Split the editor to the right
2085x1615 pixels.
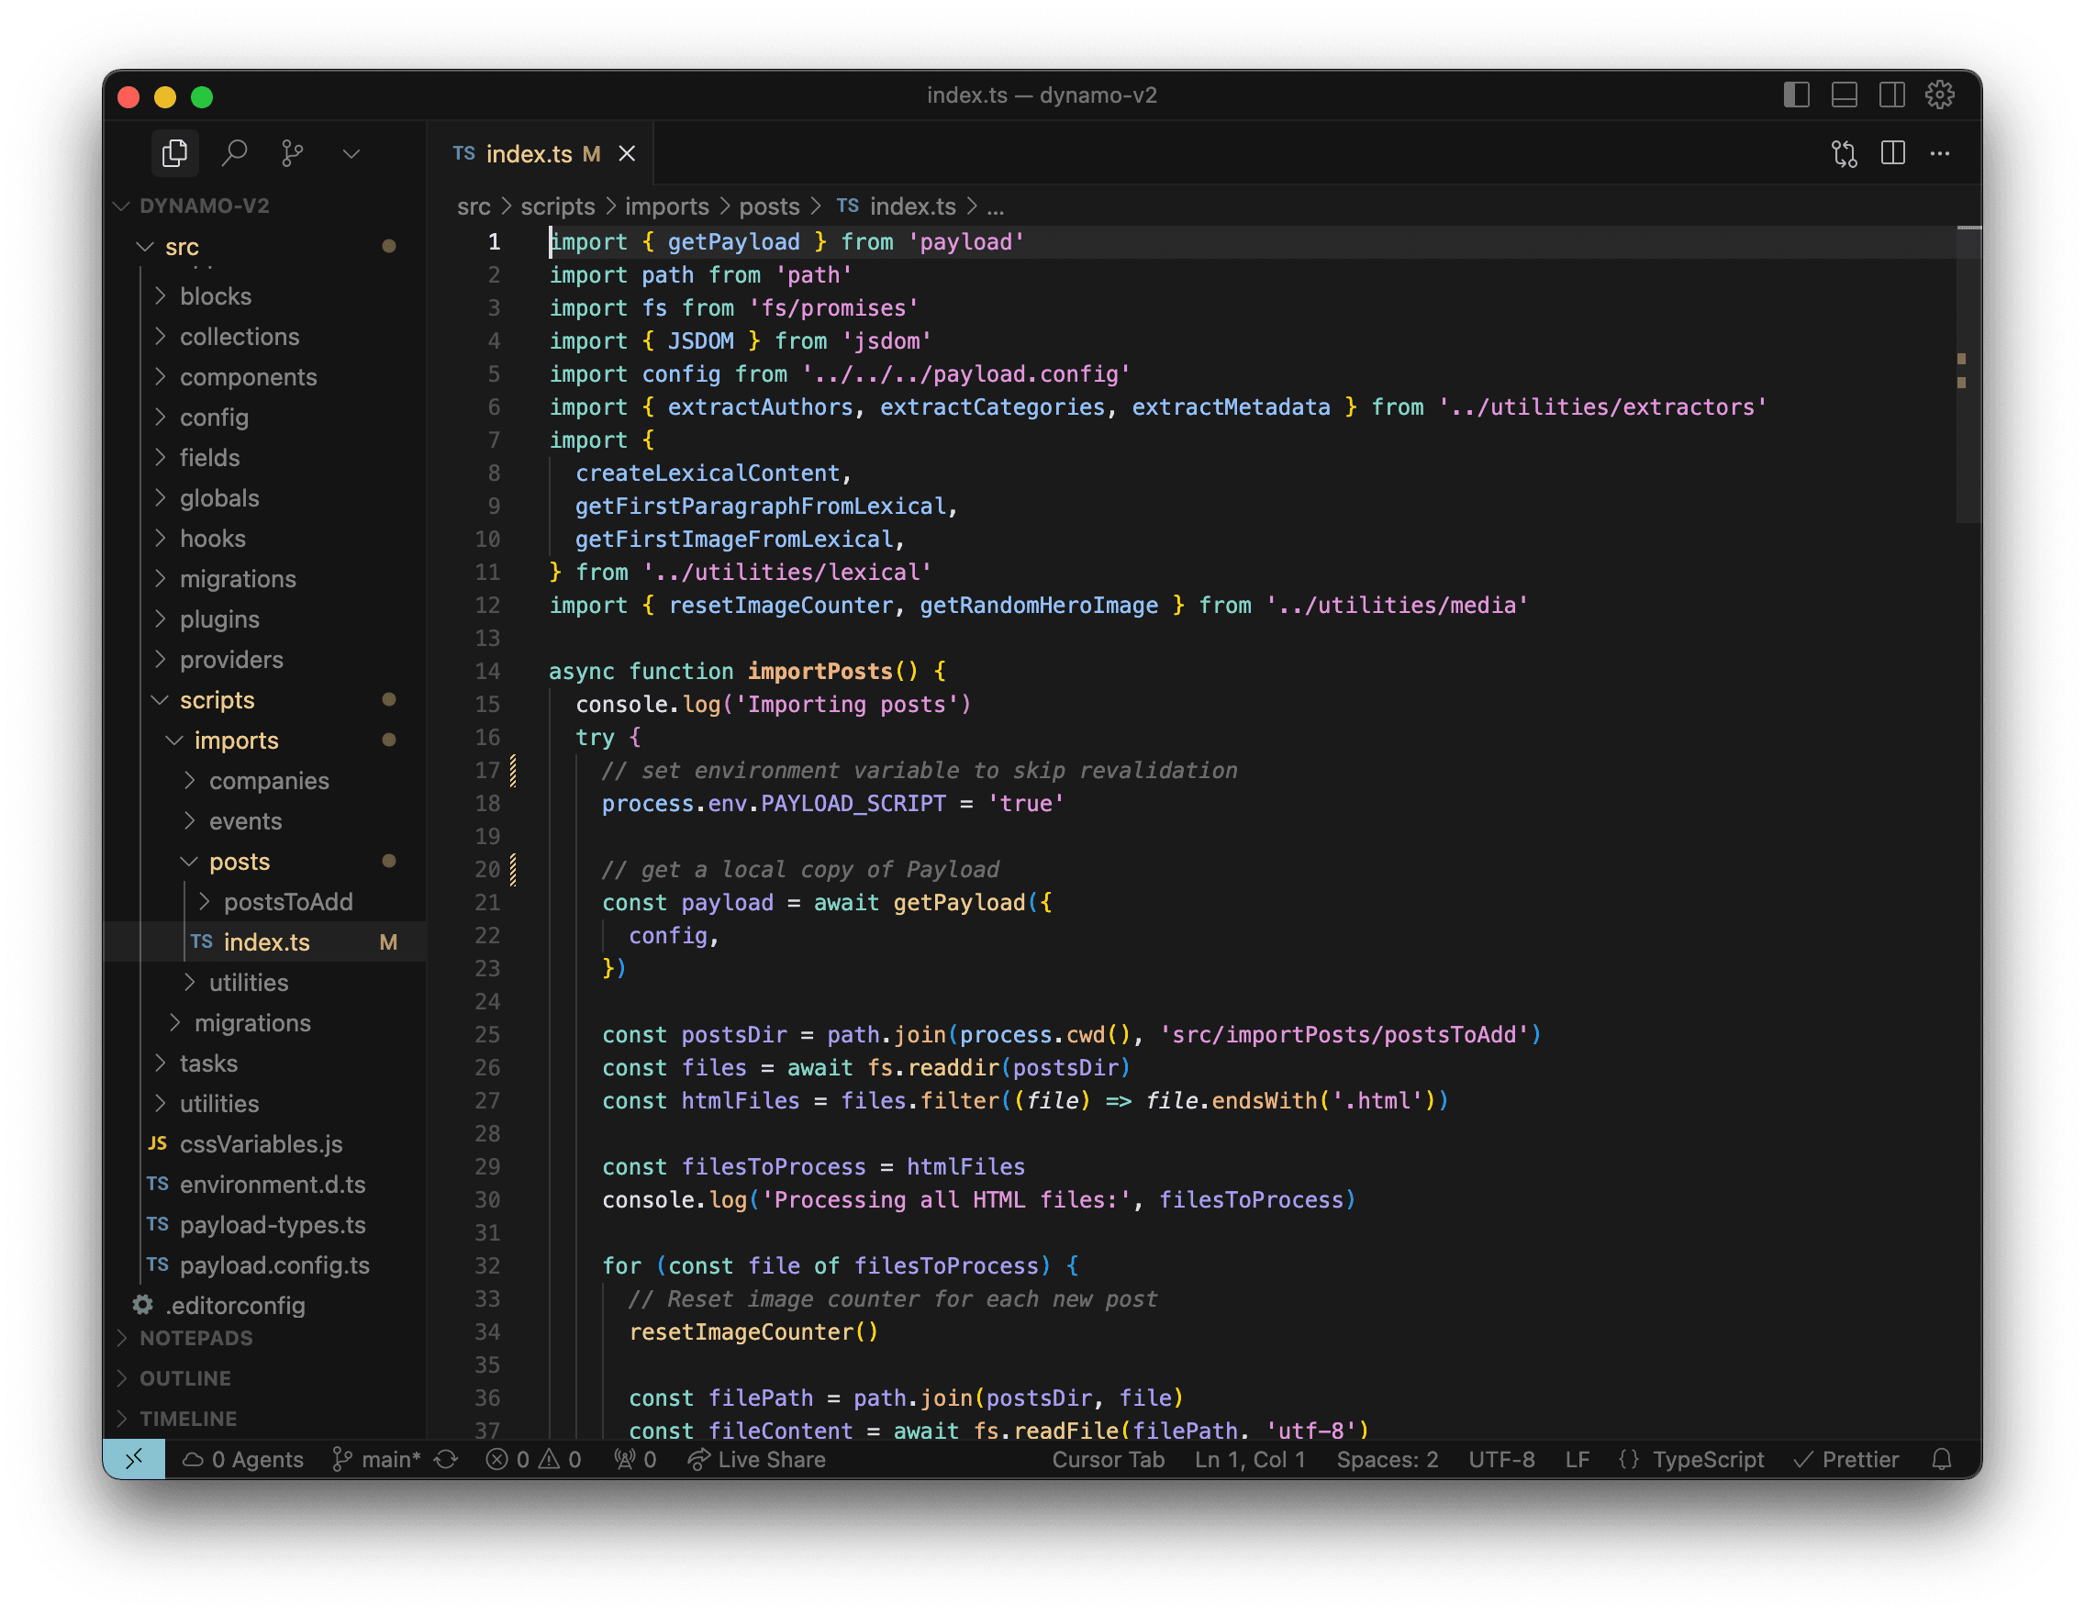coord(1892,153)
